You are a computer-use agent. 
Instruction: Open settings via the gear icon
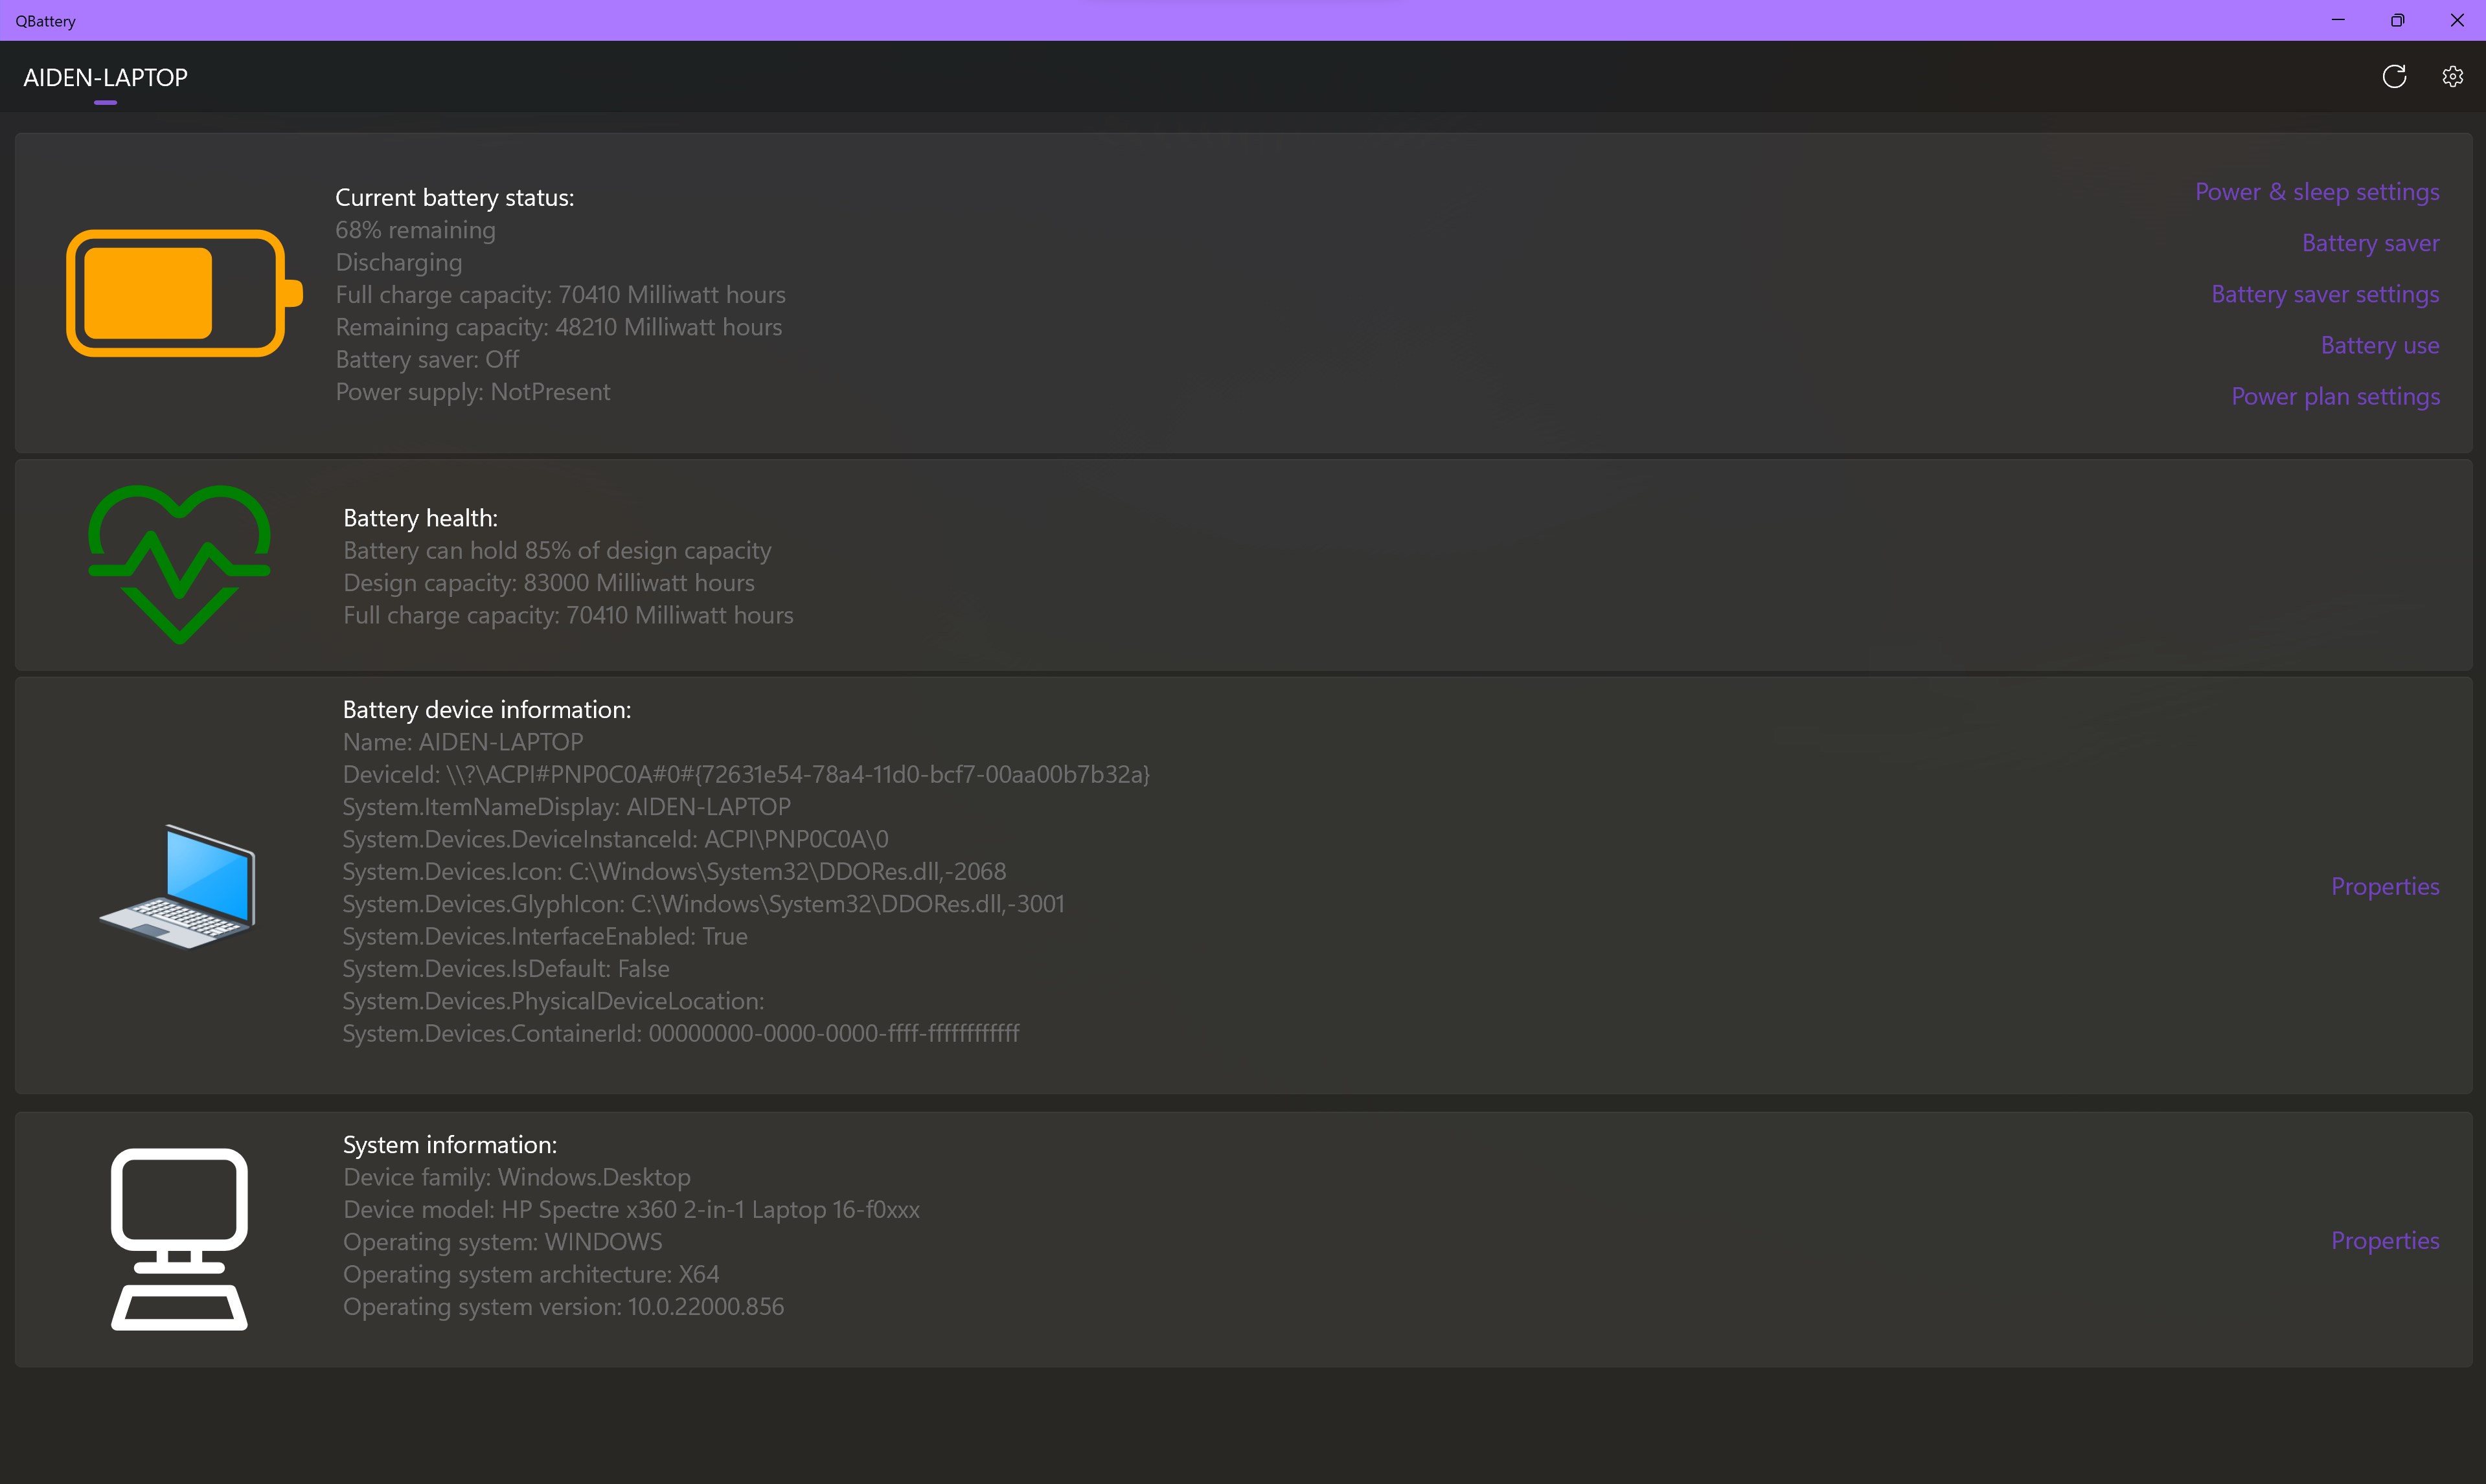click(2452, 77)
